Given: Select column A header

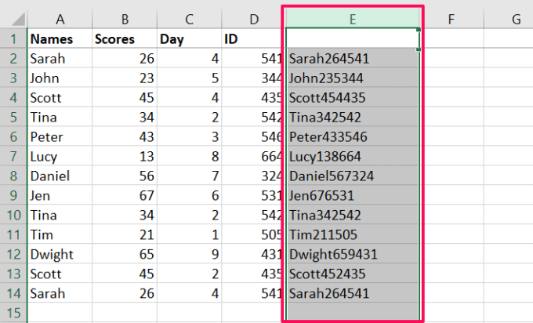Looking at the screenshot, I should [x=60, y=19].
